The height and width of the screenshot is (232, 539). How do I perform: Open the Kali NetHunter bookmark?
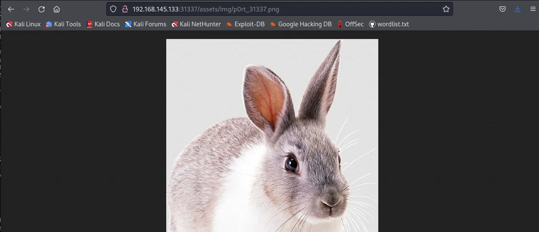point(196,24)
